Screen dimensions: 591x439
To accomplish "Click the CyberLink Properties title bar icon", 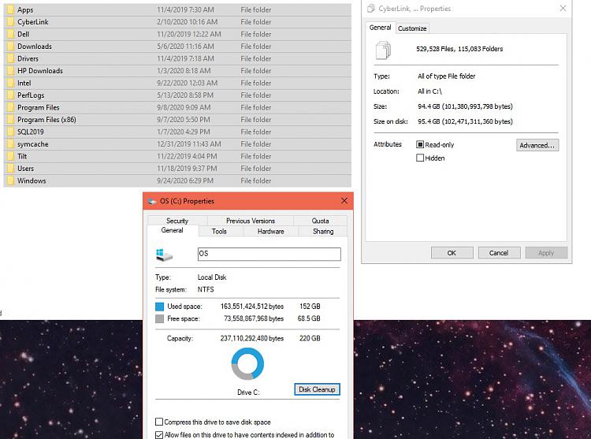I will [371, 9].
